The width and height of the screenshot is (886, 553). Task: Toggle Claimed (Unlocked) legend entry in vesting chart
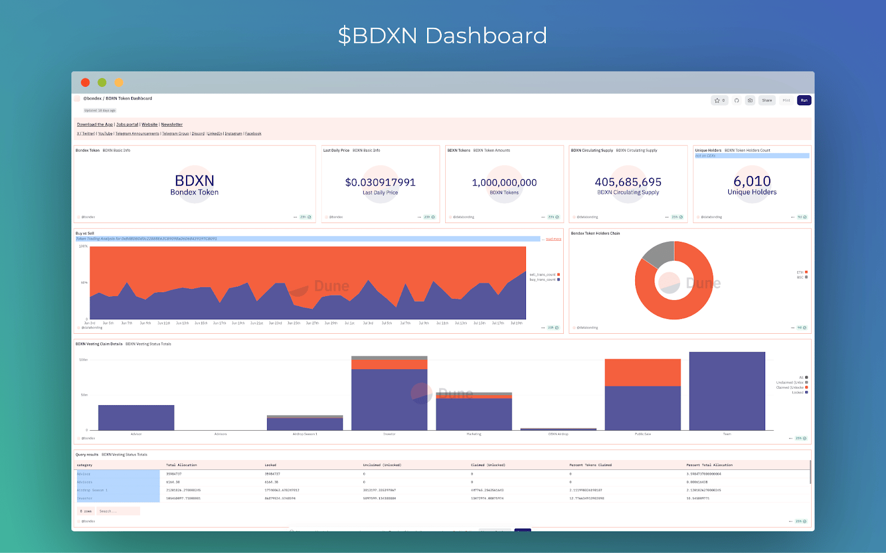(x=792, y=387)
